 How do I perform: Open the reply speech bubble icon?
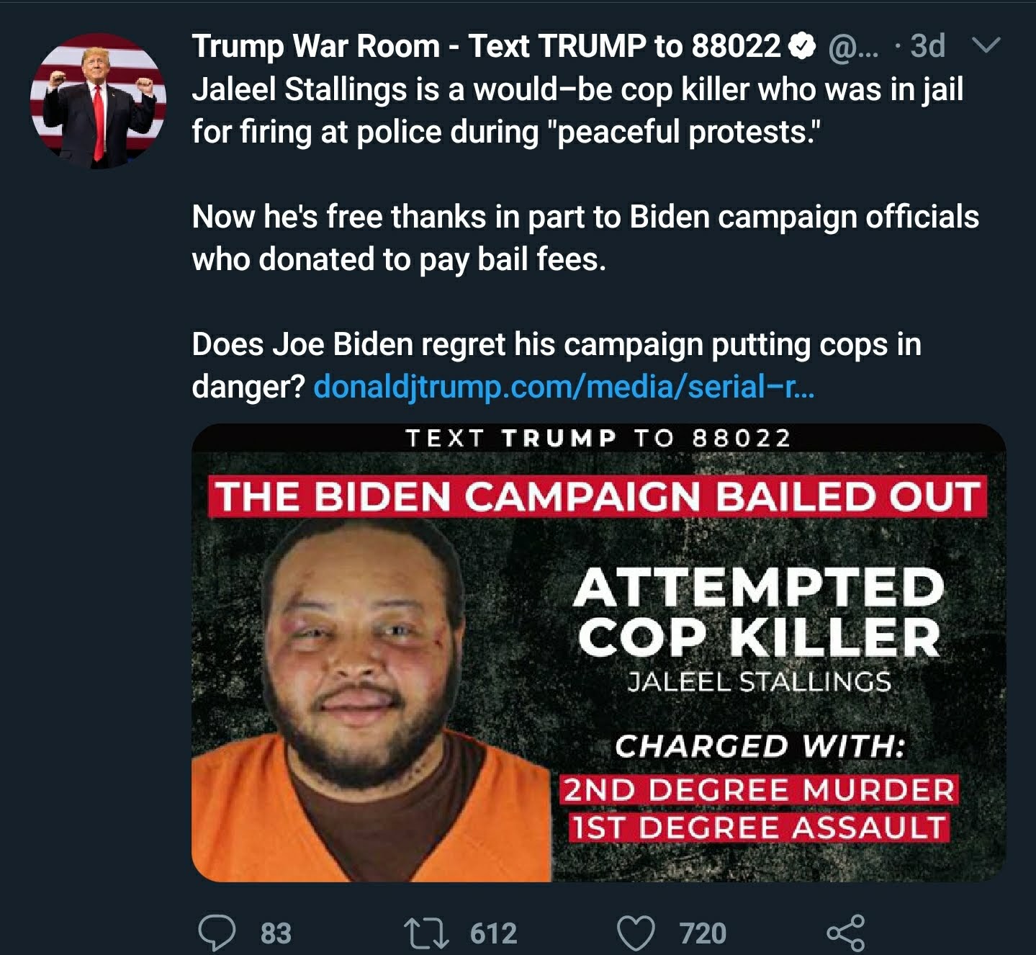point(217,933)
